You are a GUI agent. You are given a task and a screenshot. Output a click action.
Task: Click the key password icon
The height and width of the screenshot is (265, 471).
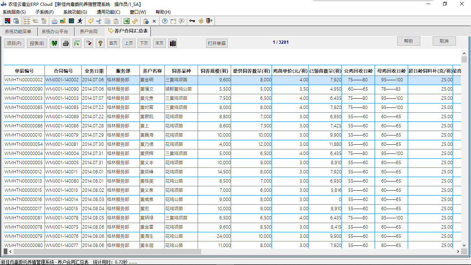point(192,21)
